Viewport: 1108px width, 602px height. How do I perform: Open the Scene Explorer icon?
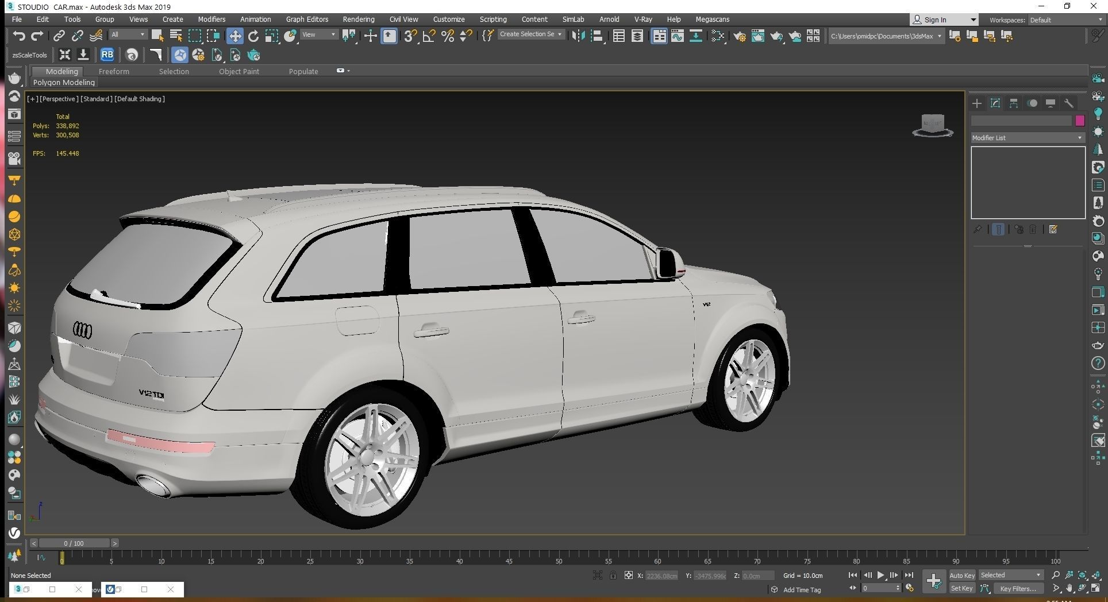click(x=618, y=36)
